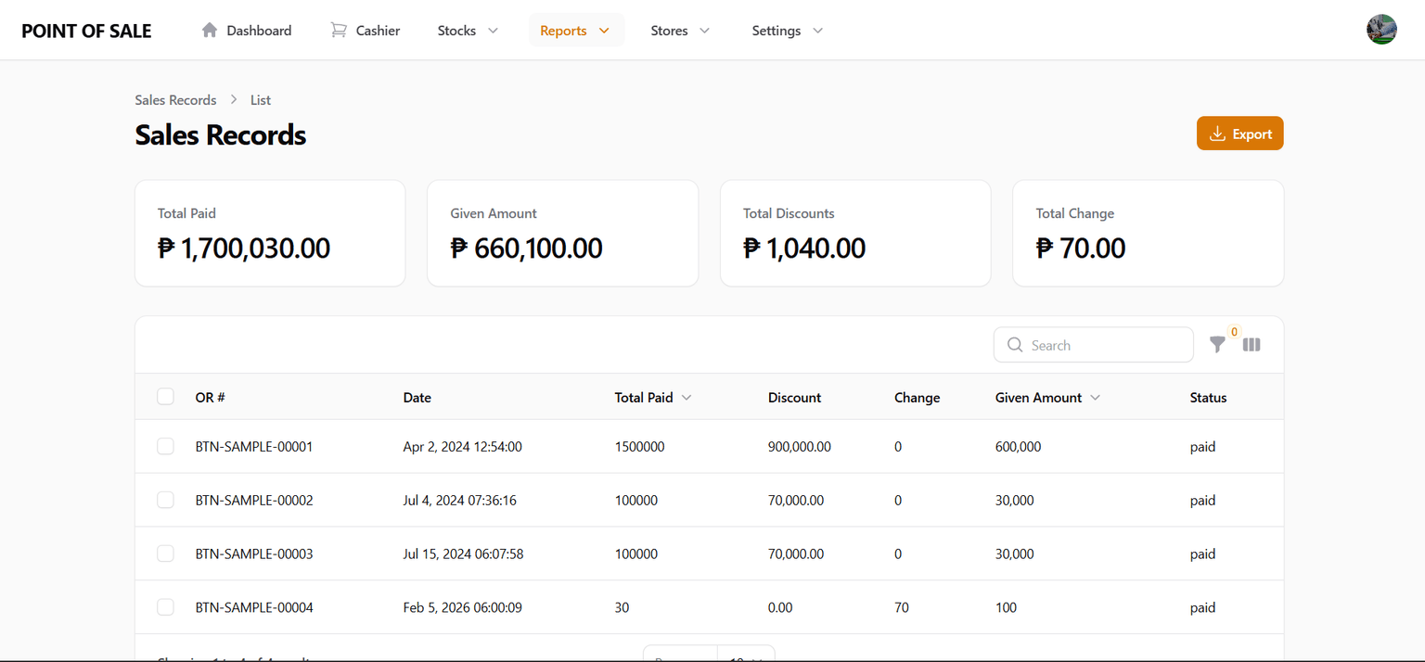Click the 900,000.00 discount cell
This screenshot has width=1425, height=662.
point(800,446)
